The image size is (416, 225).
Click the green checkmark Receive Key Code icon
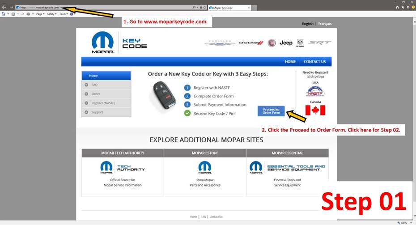187,113
